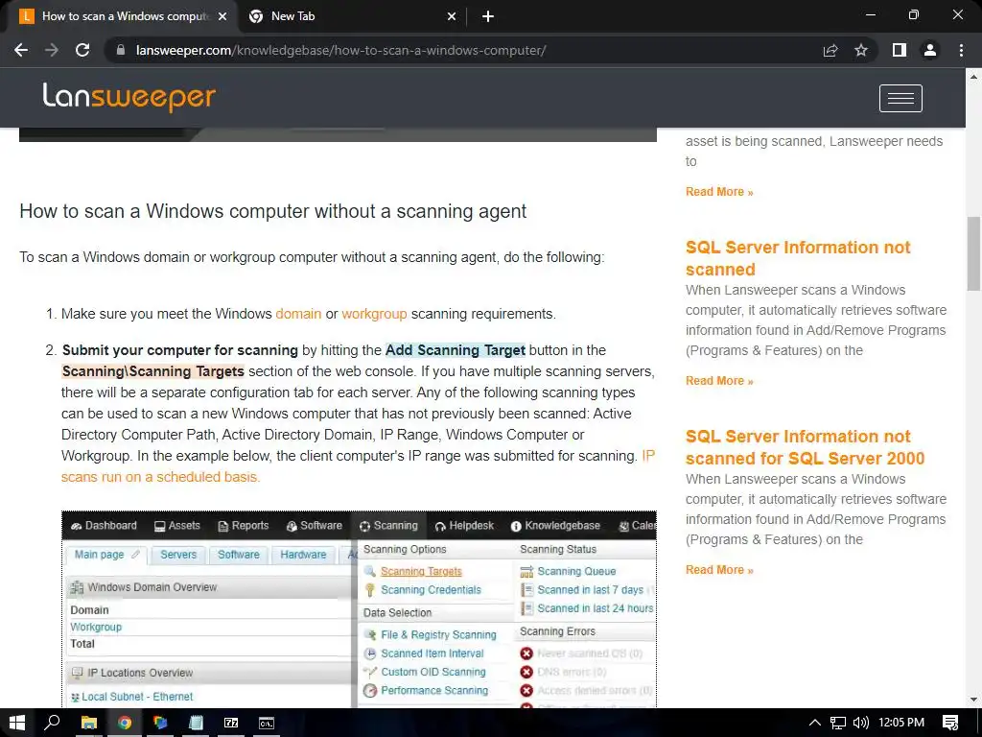Click Scanning Queue entry
982x737 pixels.
pyautogui.click(x=576, y=572)
